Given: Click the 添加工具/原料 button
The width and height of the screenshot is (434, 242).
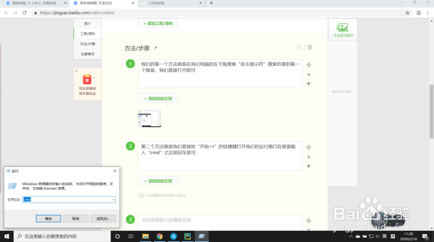Looking at the screenshot, I should pyautogui.click(x=158, y=23).
